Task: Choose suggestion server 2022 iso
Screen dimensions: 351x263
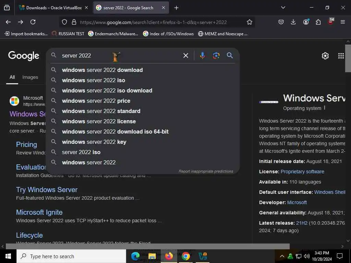Action: coord(143,152)
